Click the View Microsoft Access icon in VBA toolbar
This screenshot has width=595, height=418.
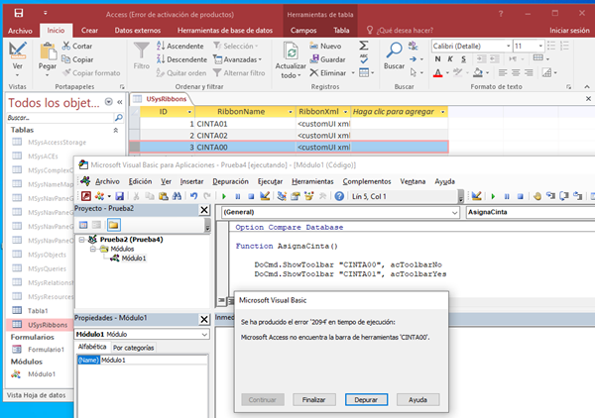(x=85, y=196)
